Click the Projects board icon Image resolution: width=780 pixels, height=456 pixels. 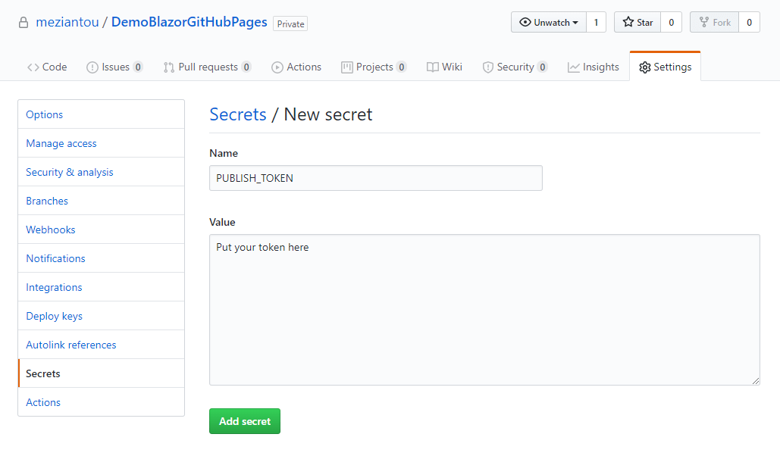click(347, 67)
